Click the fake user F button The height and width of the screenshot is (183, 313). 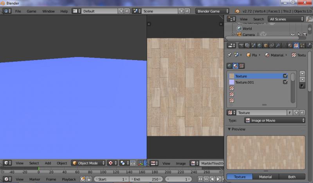(290, 113)
